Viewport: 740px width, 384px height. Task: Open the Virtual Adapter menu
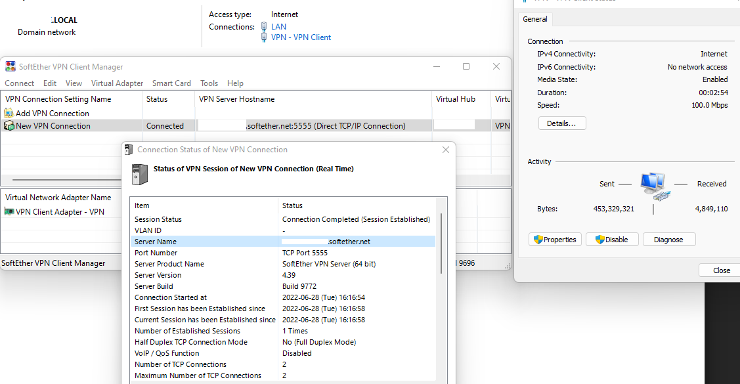117,83
